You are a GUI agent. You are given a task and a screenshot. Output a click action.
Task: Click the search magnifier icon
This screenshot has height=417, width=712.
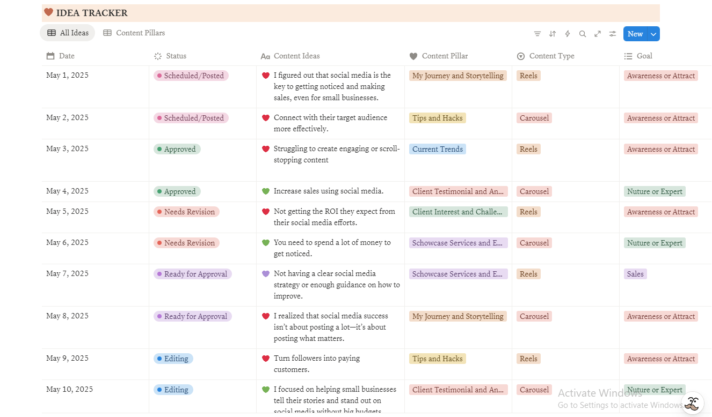[x=582, y=34]
